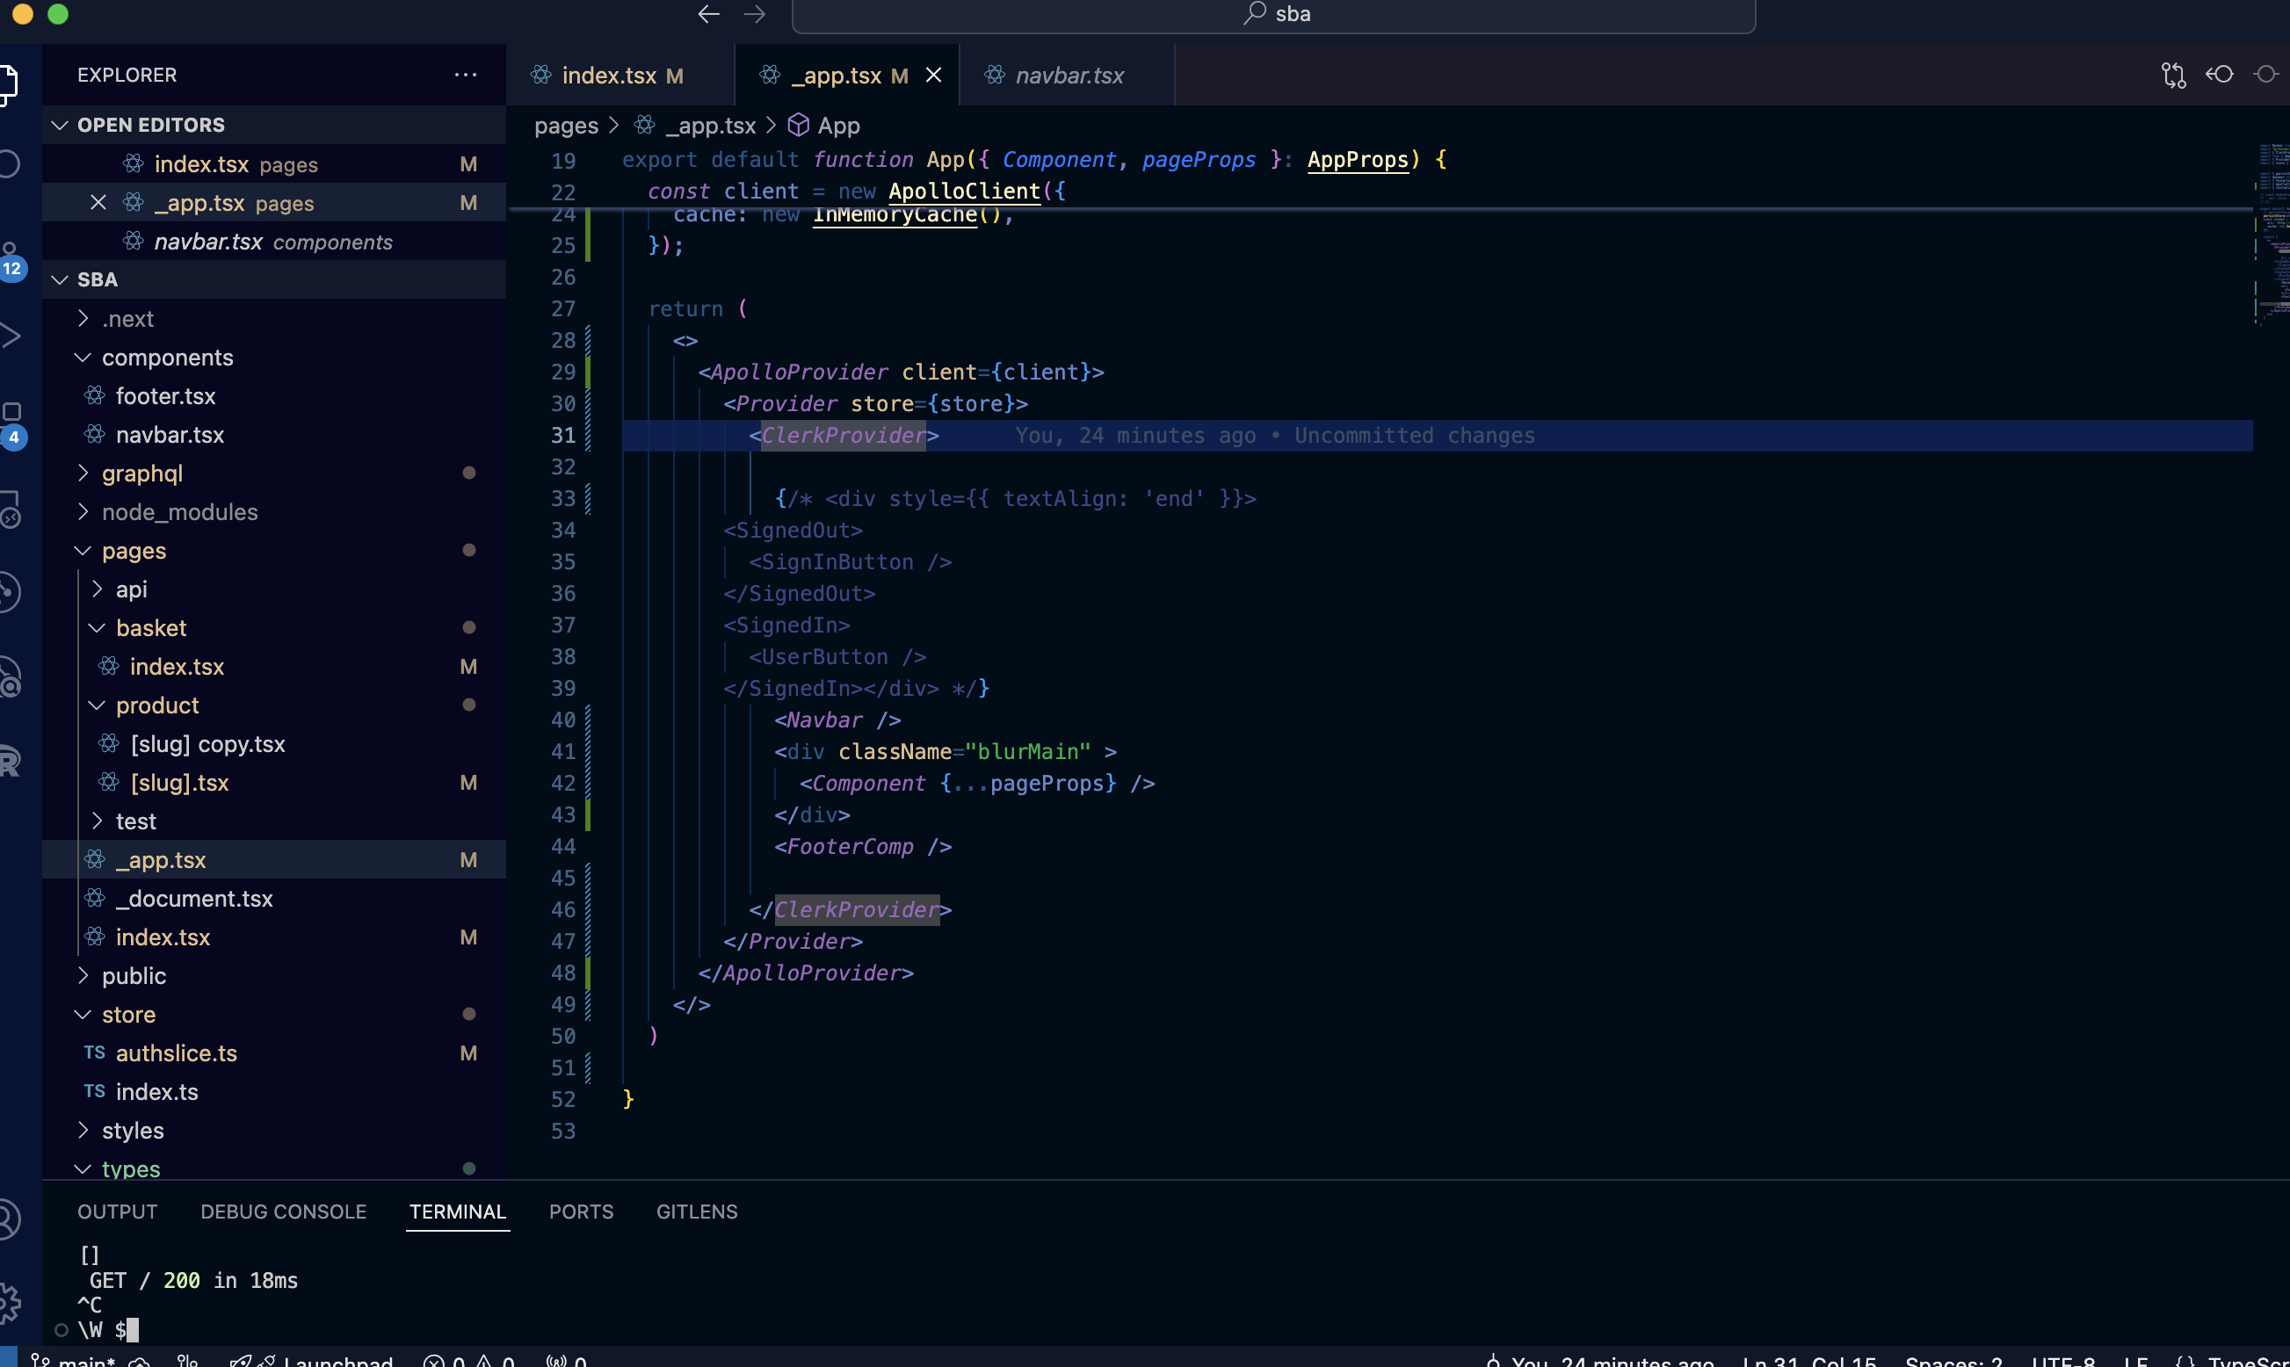Image resolution: width=2290 pixels, height=1367 pixels.
Task: Open [slug].tsx in product folder
Action: 179,782
